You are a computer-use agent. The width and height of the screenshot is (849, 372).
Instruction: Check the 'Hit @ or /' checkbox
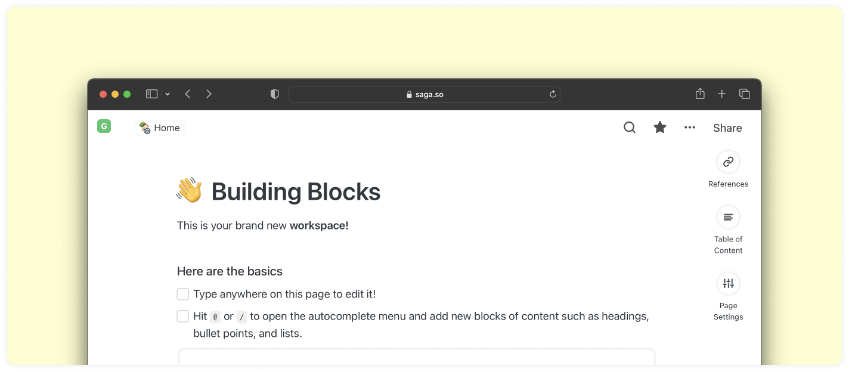183,316
